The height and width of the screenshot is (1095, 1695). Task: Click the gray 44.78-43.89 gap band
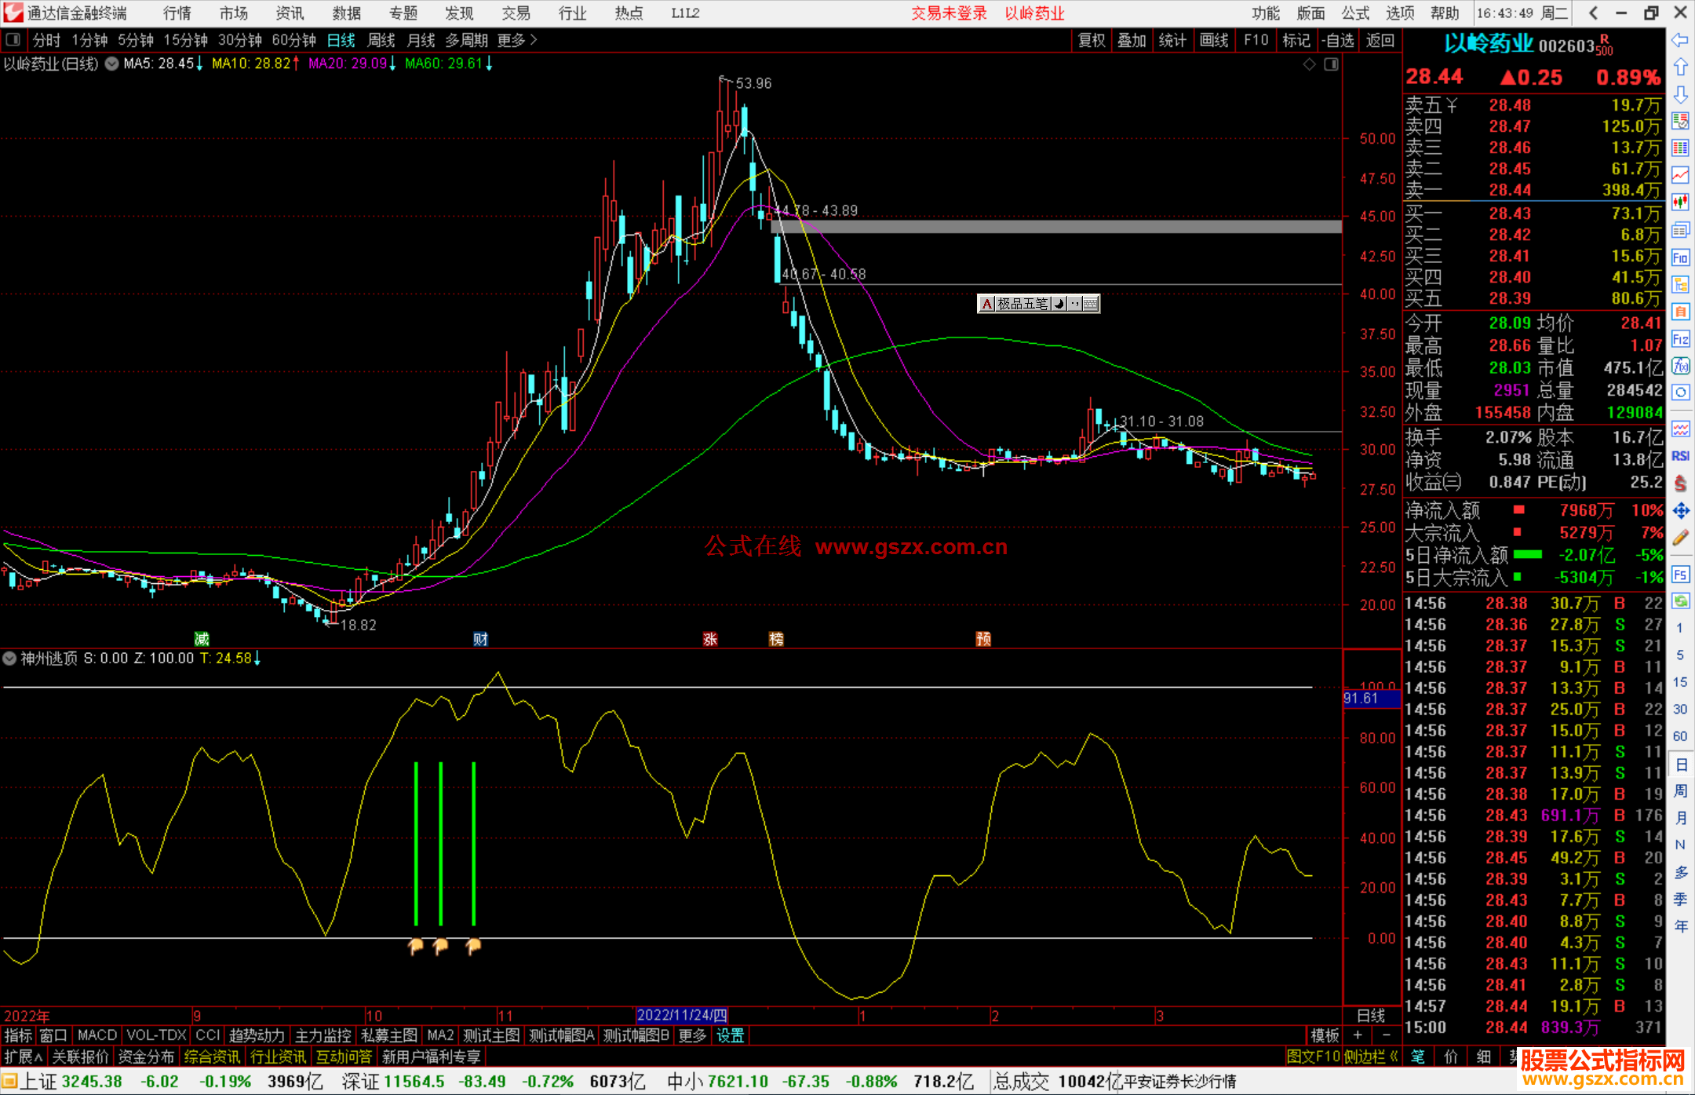click(x=1055, y=227)
